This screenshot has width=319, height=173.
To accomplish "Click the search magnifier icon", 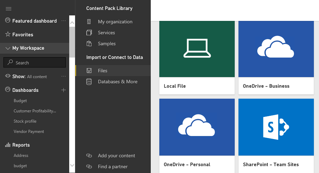I will [10, 62].
